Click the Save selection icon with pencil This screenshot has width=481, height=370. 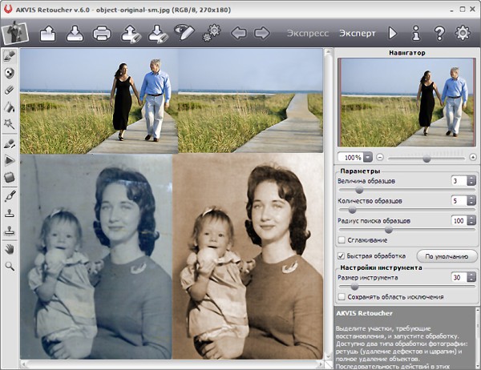point(158,34)
